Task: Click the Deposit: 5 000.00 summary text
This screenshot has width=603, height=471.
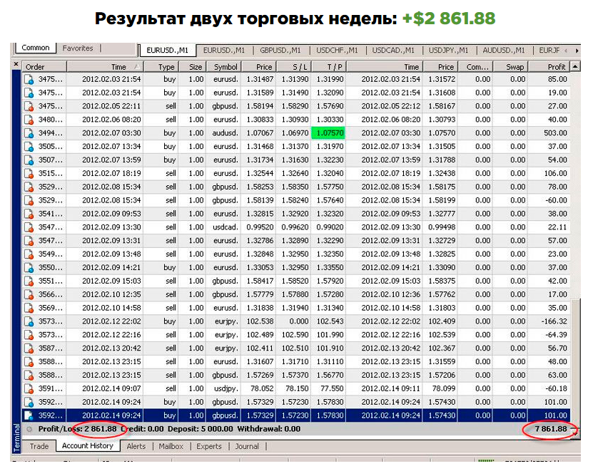Action: [x=201, y=429]
